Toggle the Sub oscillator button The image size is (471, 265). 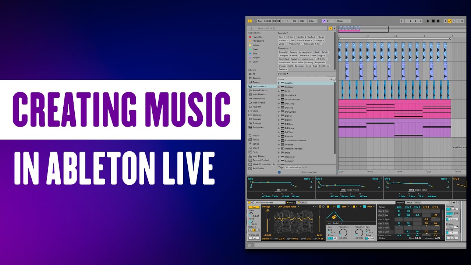coord(254,207)
